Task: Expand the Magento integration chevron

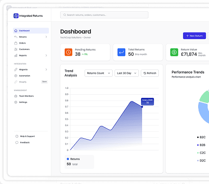Action: click(x=46, y=69)
